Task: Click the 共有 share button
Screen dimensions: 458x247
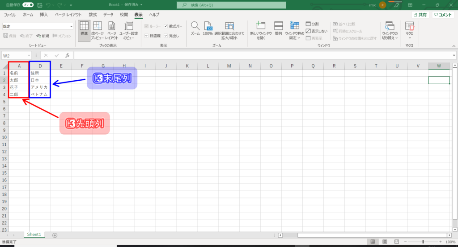Action: (420, 15)
